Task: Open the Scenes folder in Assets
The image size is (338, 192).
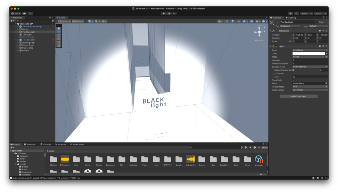Action: point(202,160)
